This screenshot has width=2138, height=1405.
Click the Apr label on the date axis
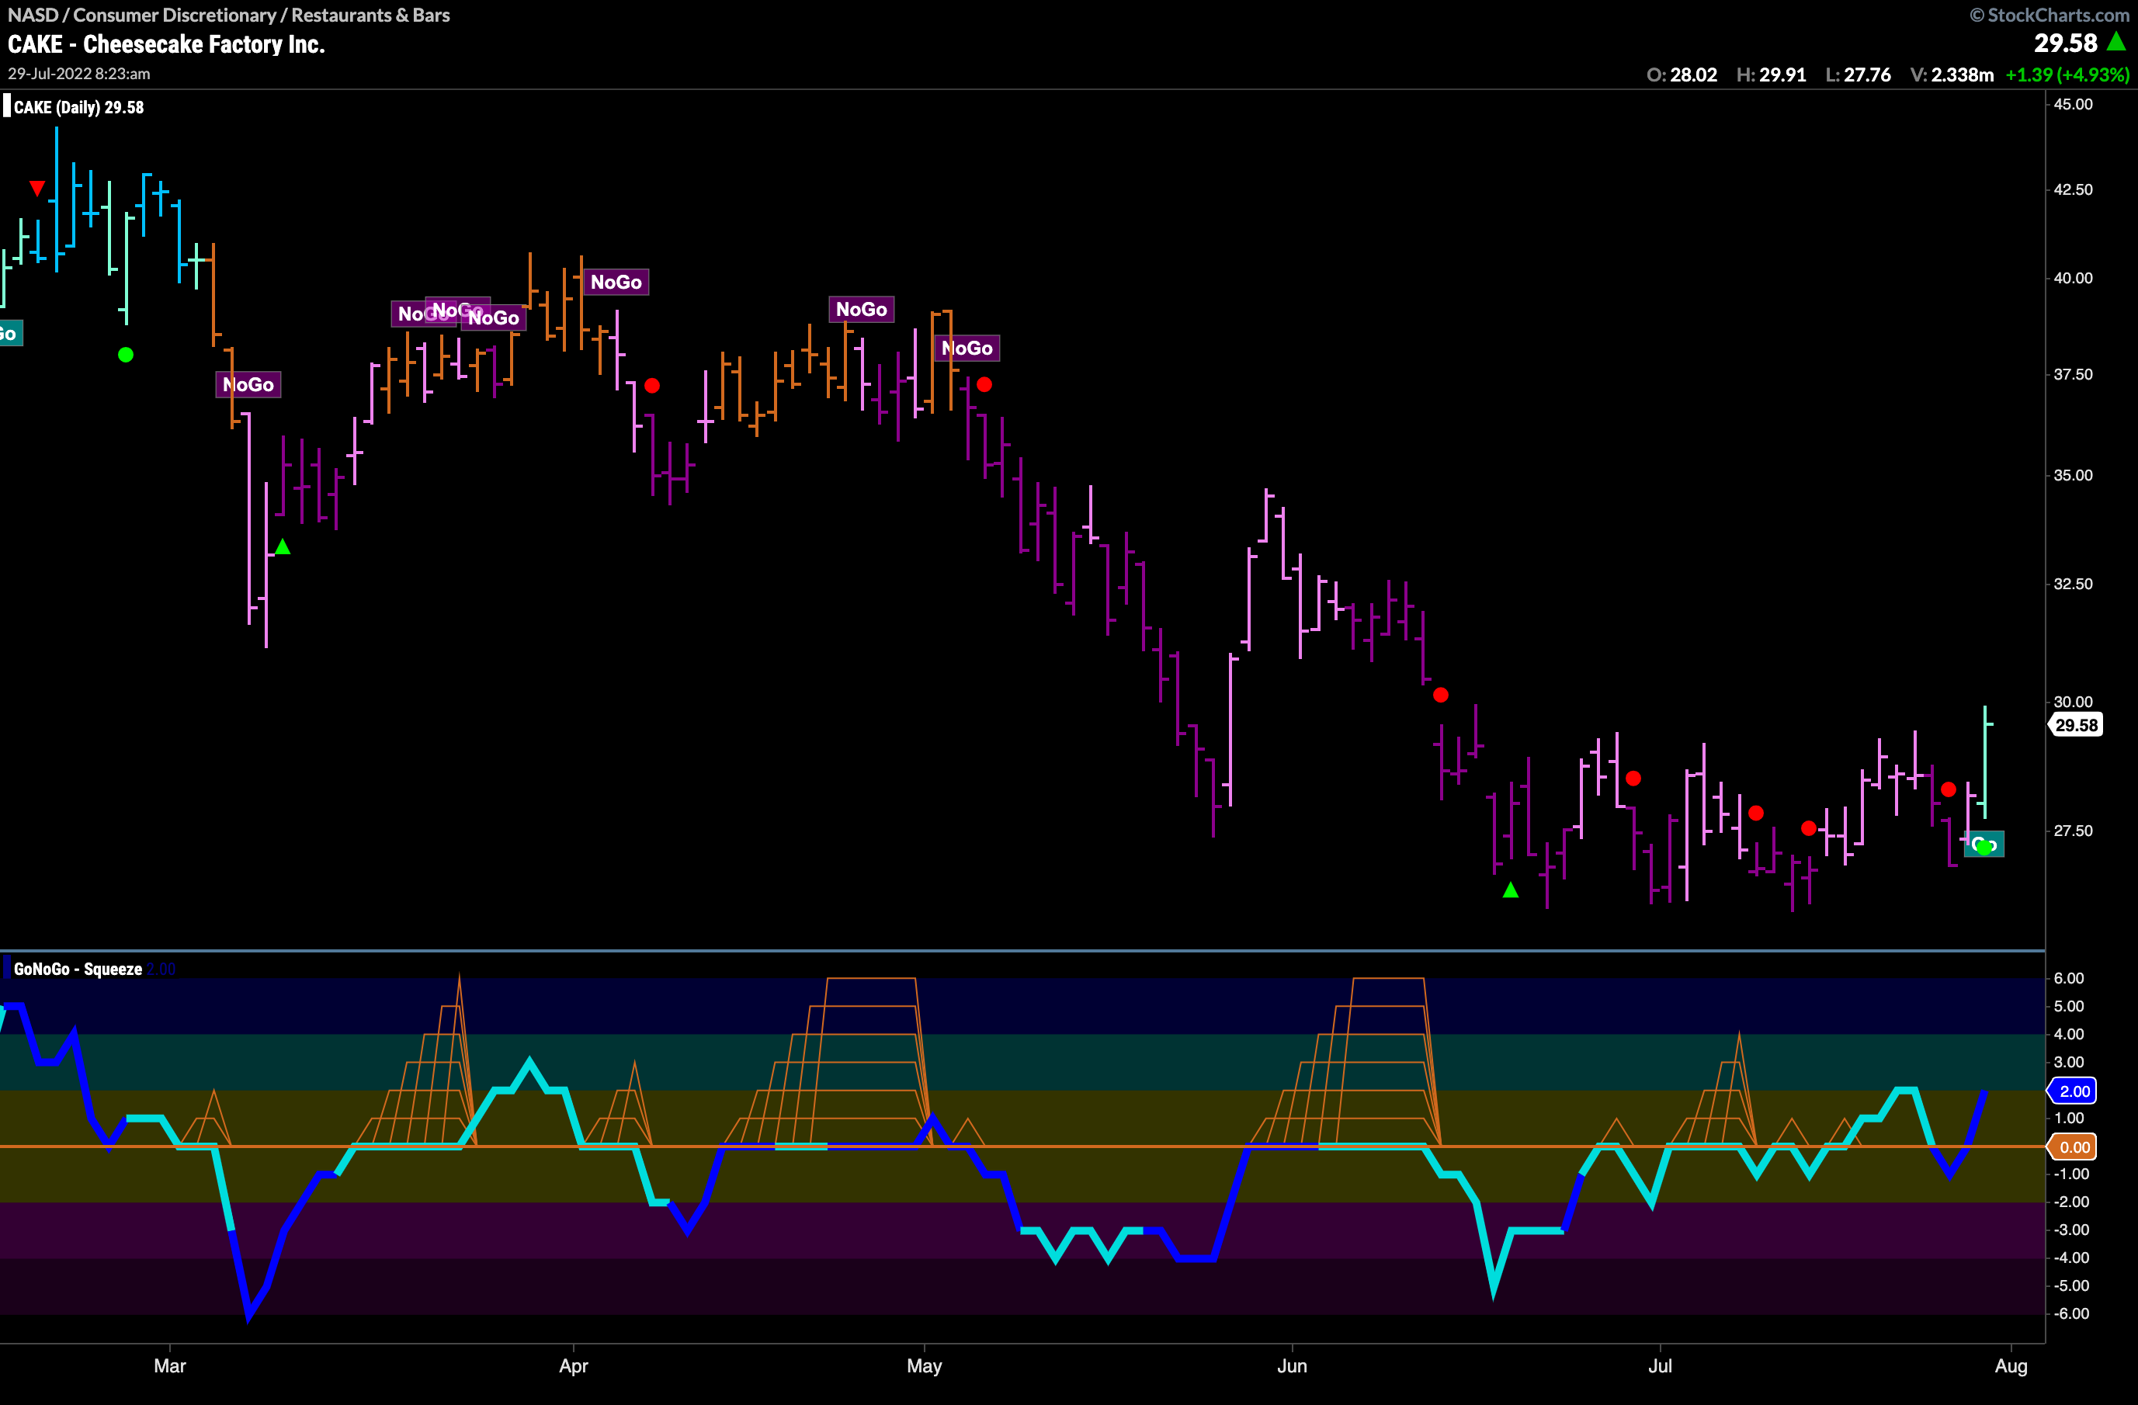coord(573,1366)
